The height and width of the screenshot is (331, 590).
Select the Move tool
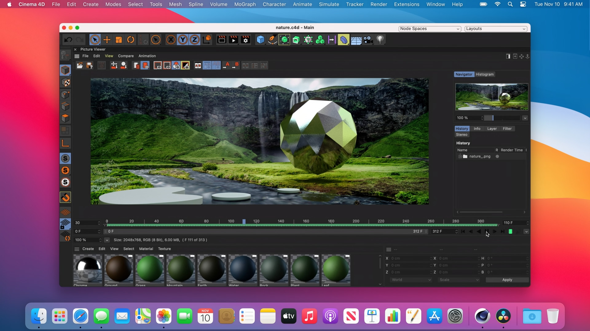click(107, 40)
